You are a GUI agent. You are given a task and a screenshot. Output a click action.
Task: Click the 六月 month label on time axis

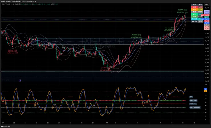pyautogui.click(x=107, y=123)
